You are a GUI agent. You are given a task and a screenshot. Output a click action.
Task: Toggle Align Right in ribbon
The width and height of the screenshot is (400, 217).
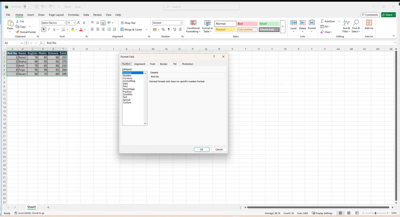pos(103,29)
